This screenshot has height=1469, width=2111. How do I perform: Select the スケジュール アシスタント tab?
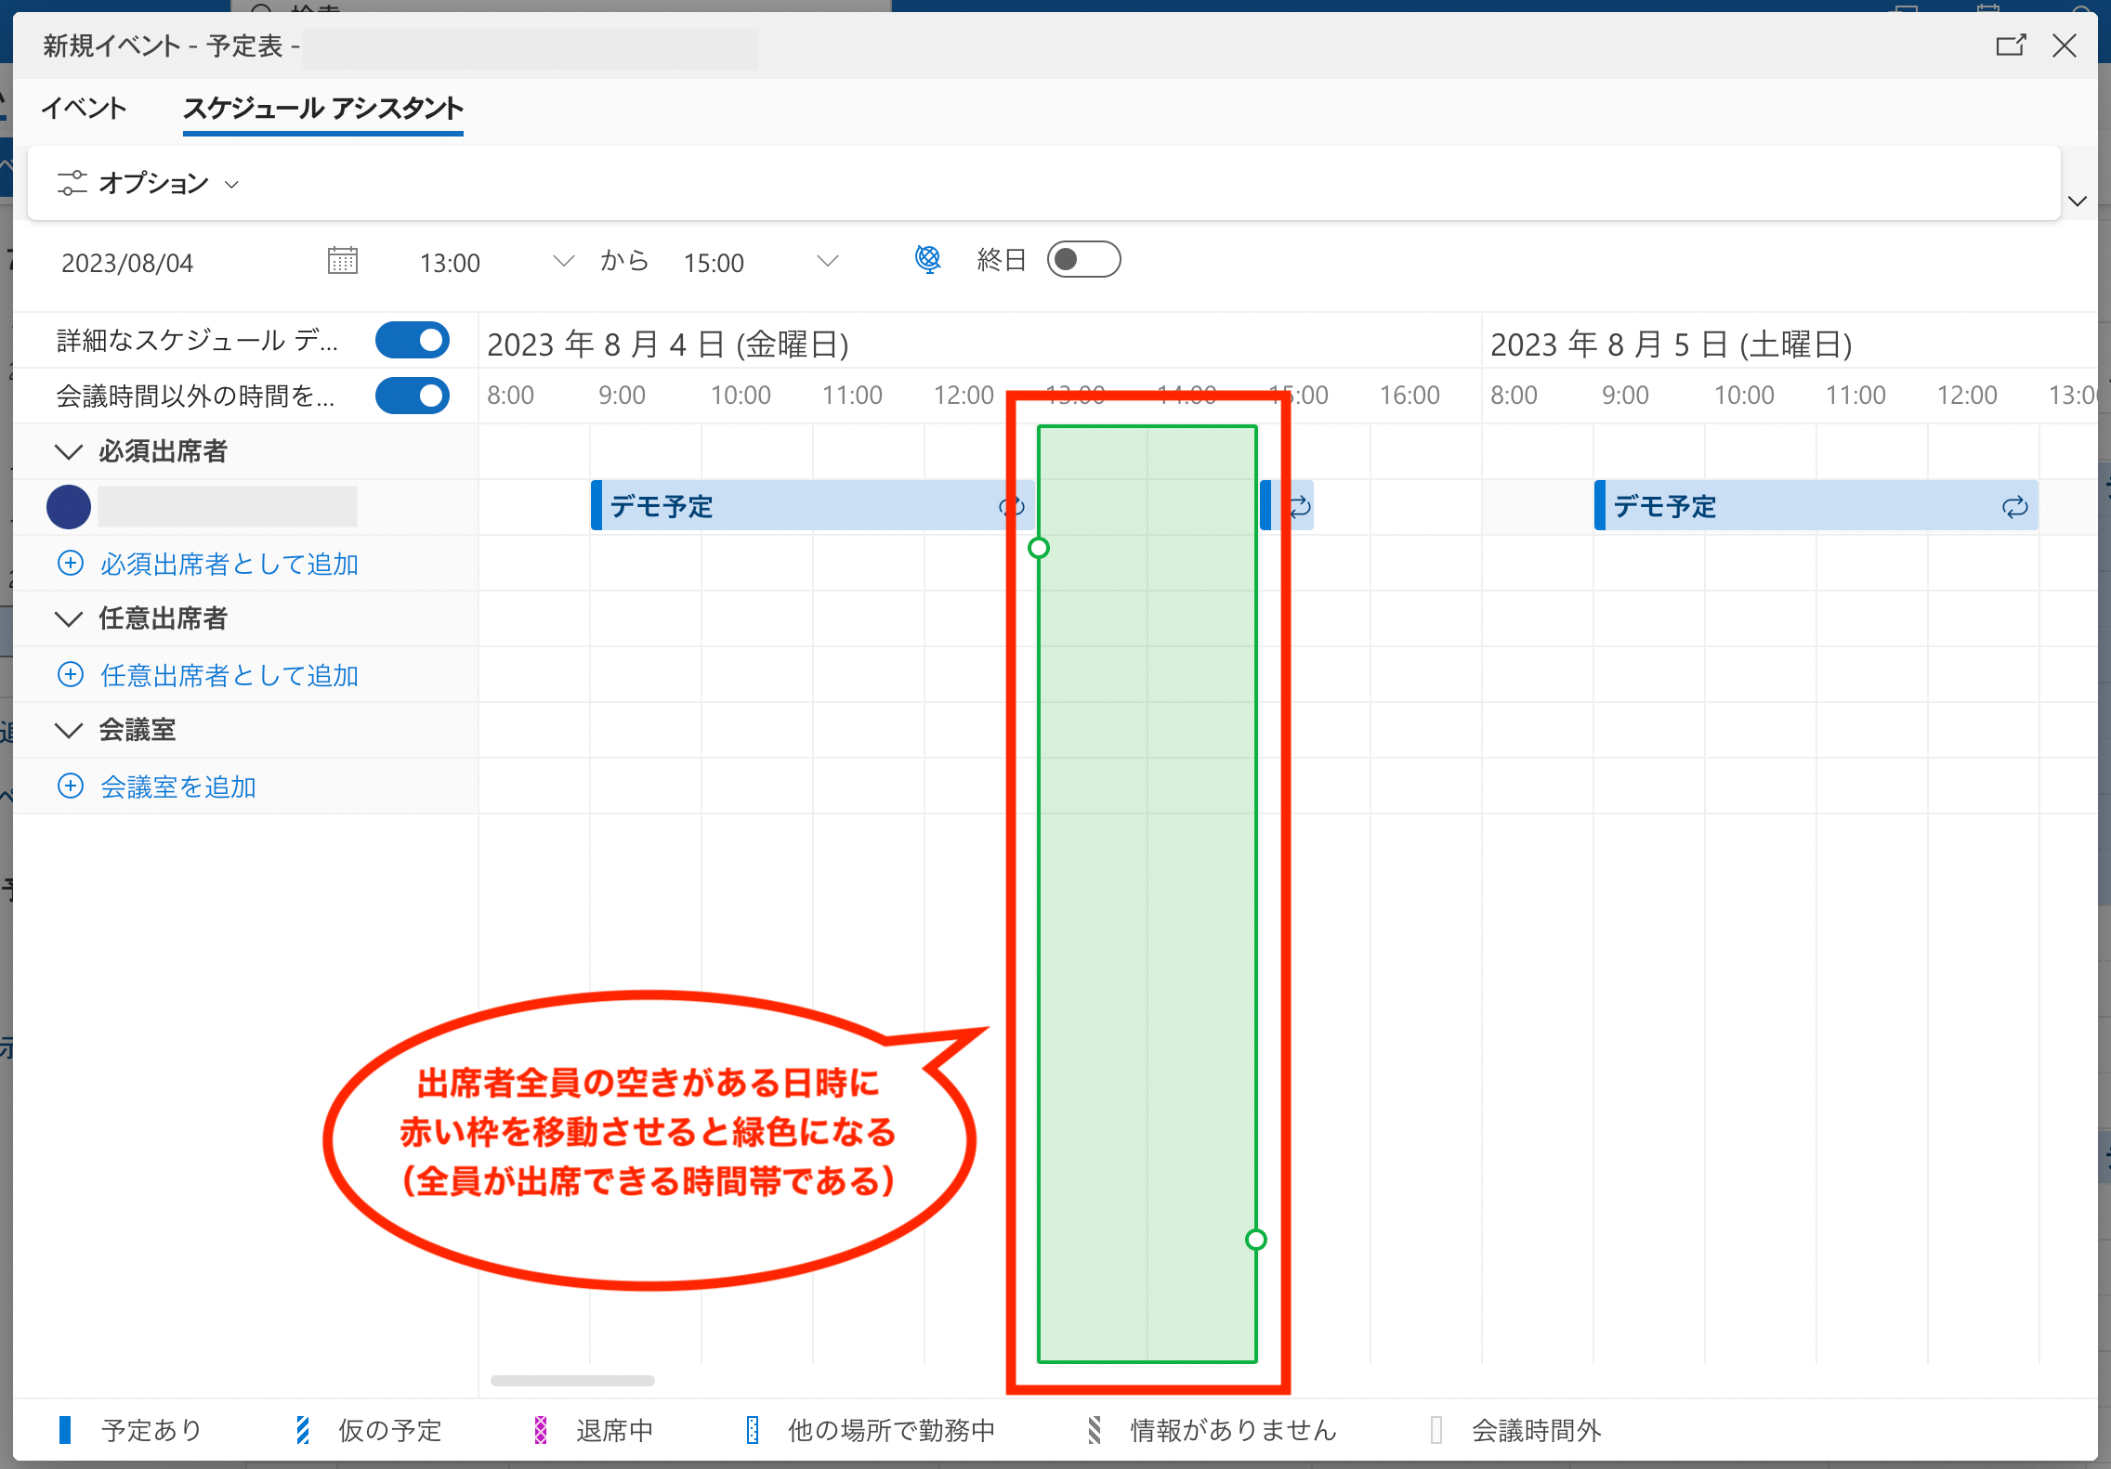(x=322, y=109)
